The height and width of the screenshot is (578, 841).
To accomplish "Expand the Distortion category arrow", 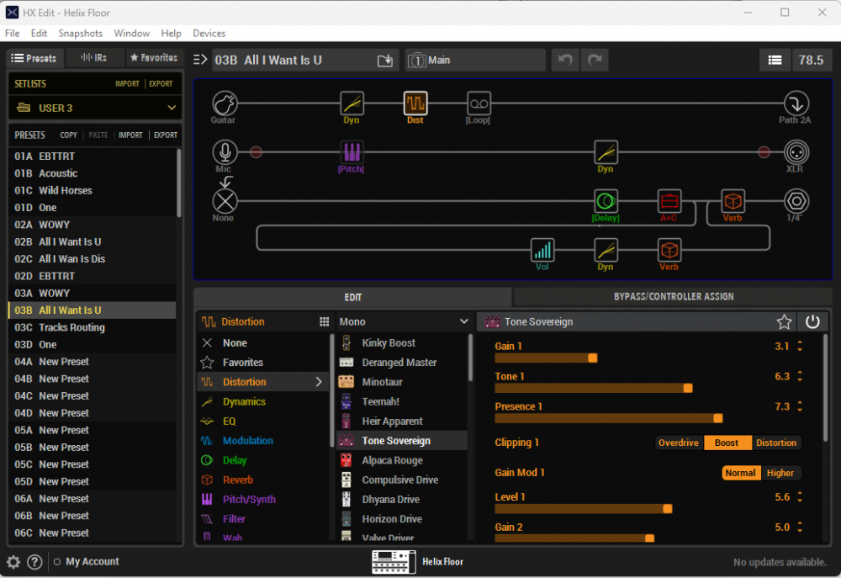I will 319,382.
